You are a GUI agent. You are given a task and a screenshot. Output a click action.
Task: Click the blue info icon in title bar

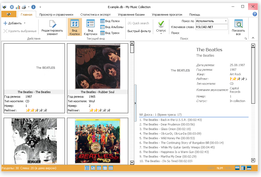pyautogui.click(x=33, y=7)
